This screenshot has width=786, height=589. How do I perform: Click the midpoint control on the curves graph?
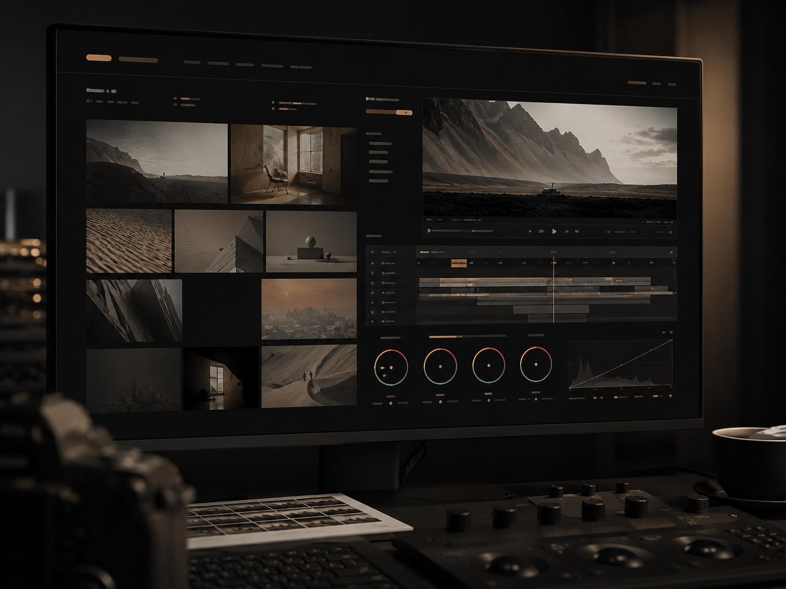(622, 366)
